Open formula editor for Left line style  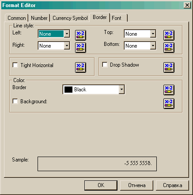[80, 35]
